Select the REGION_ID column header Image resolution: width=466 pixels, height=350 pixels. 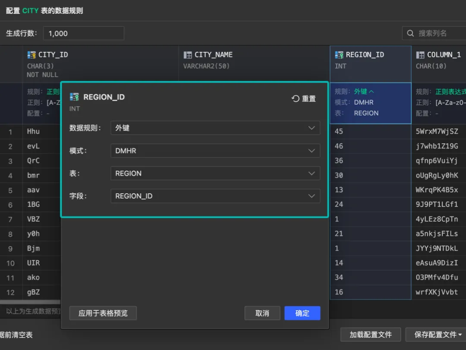[371, 64]
